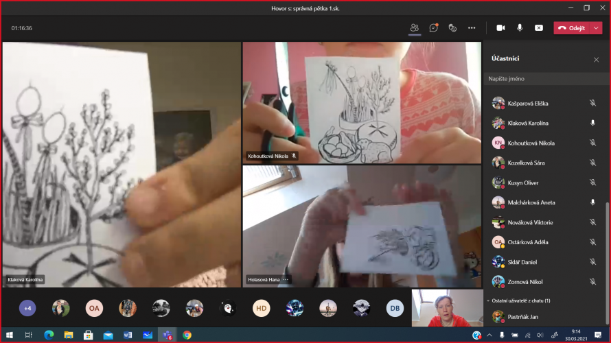Click the Napište jméno search field
The width and height of the screenshot is (611, 343).
pos(545,79)
